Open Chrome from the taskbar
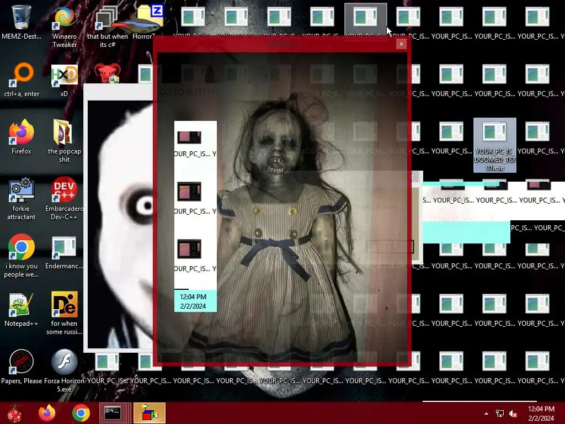Viewport: 565px width, 424px height. pyautogui.click(x=81, y=413)
